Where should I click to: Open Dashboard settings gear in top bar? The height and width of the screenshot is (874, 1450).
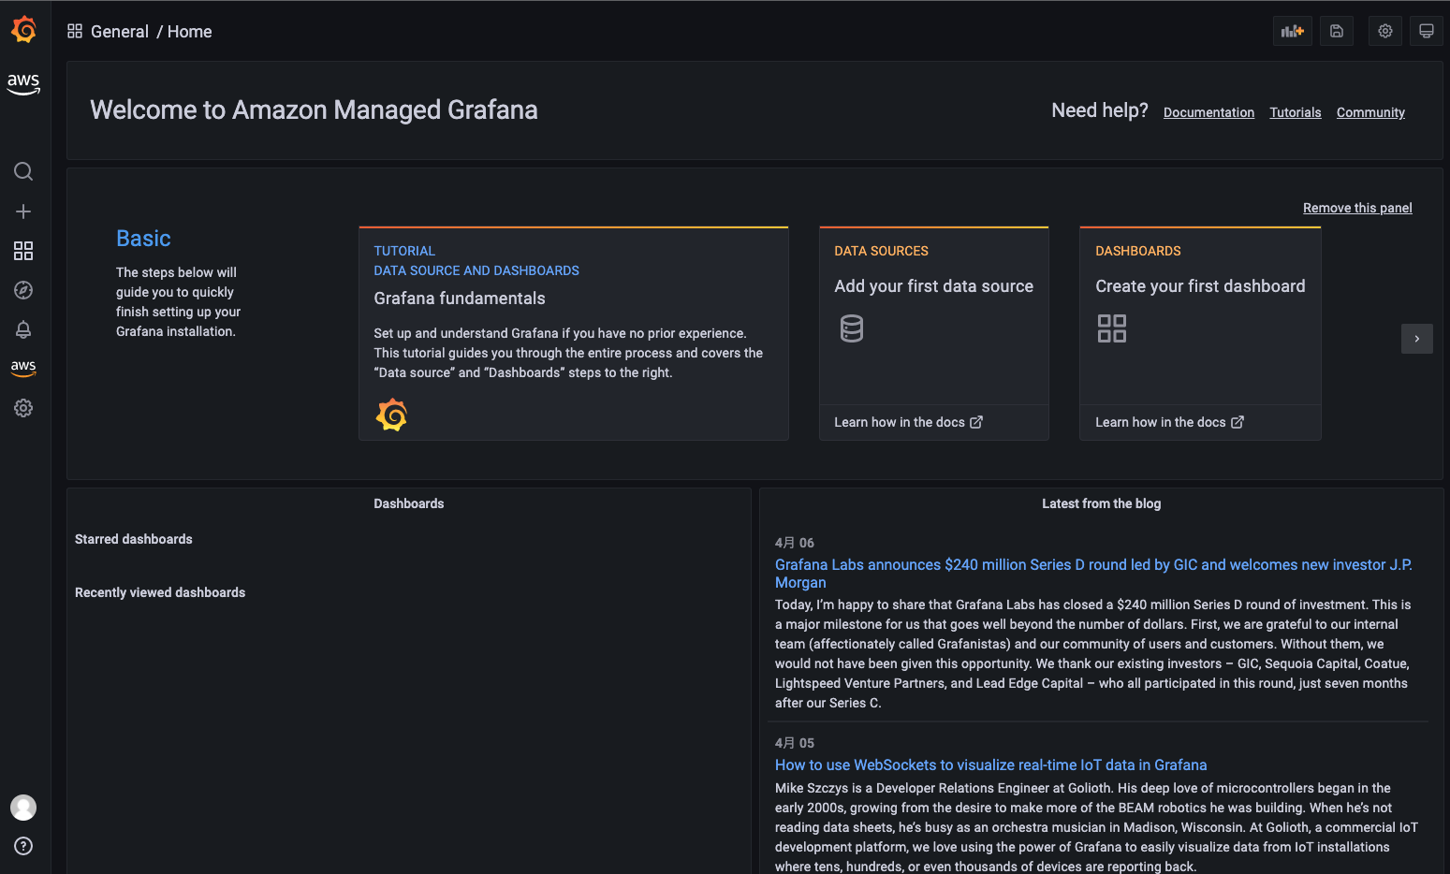point(1385,31)
